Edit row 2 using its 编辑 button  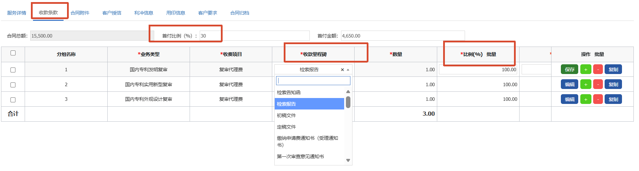[x=570, y=84]
